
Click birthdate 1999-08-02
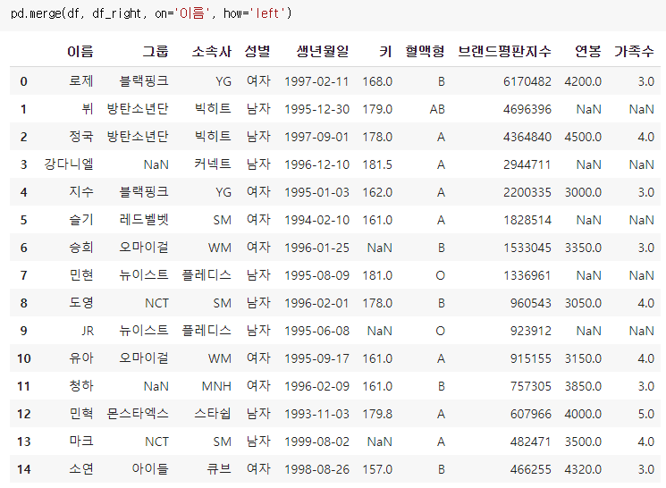(x=316, y=442)
